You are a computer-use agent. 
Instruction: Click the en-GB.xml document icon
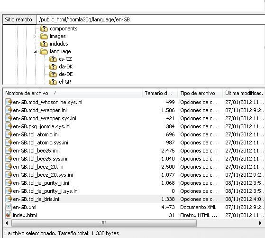(x=9, y=207)
